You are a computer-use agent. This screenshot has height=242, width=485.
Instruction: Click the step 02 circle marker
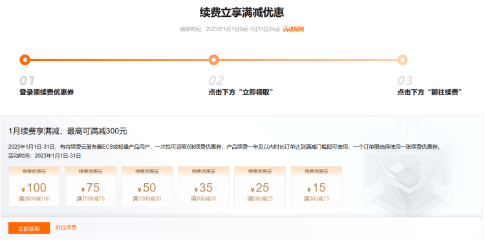coord(214,60)
